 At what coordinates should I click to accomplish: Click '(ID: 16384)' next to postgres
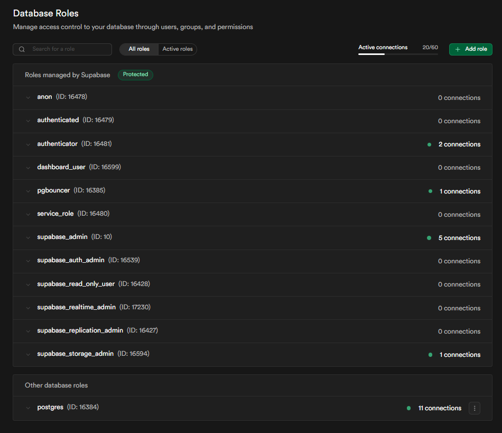pos(82,408)
